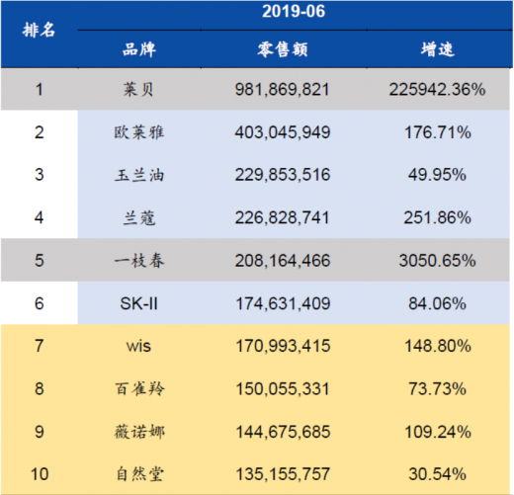Click the 欧莱雅 brand cell
The image size is (514, 495).
(x=139, y=132)
